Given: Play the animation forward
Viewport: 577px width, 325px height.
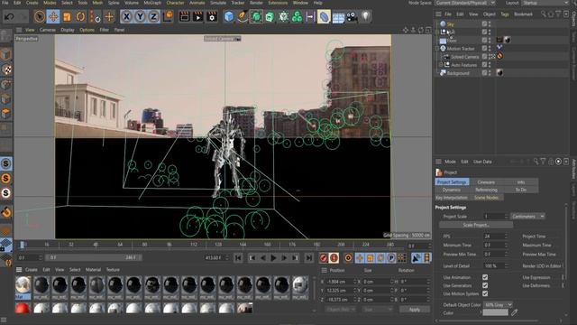Looking at the screenshot, I should point(273,258).
